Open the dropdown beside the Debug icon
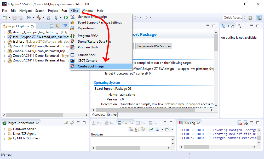This screenshot has width=264, height=159. (x=61, y=18)
